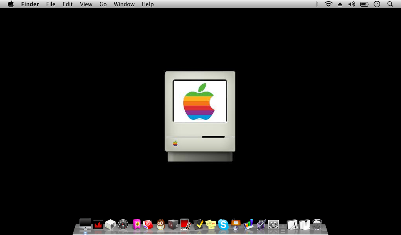Launch the red bar-graph monitor app
Image resolution: width=401 pixels, height=235 pixels.
click(98, 224)
